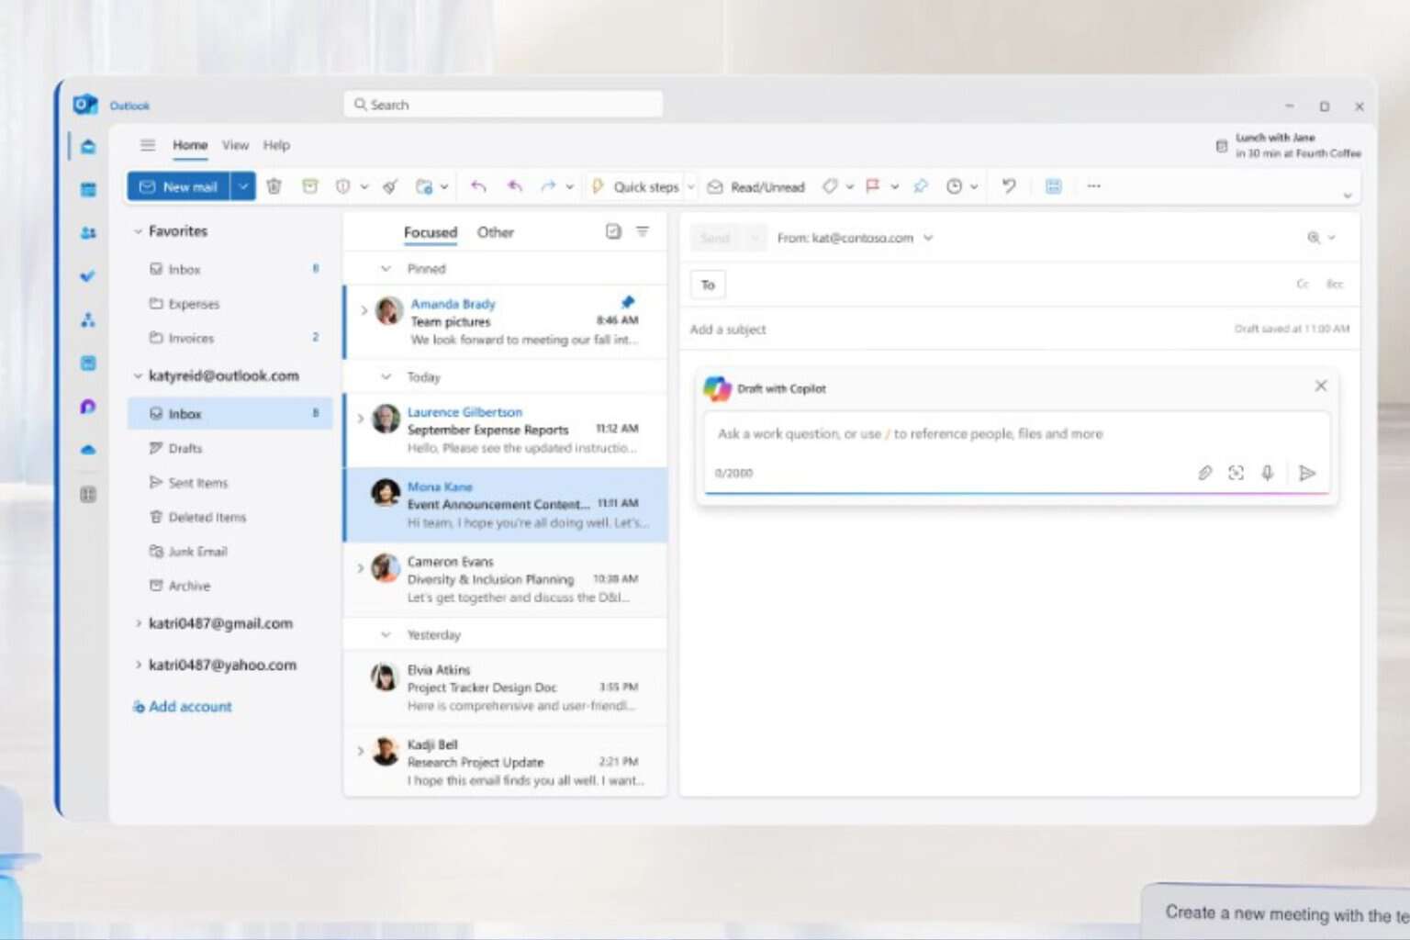
Task: Collapse the katyreid@outlook.com account
Action: [138, 375]
